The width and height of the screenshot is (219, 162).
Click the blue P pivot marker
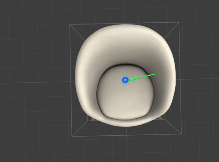coord(125,80)
